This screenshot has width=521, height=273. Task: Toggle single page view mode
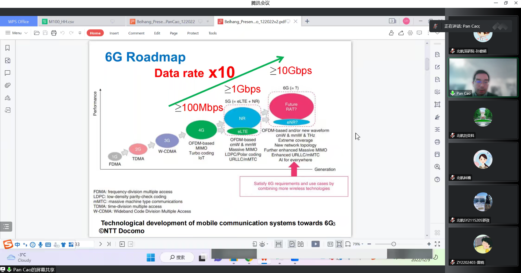coord(292,244)
